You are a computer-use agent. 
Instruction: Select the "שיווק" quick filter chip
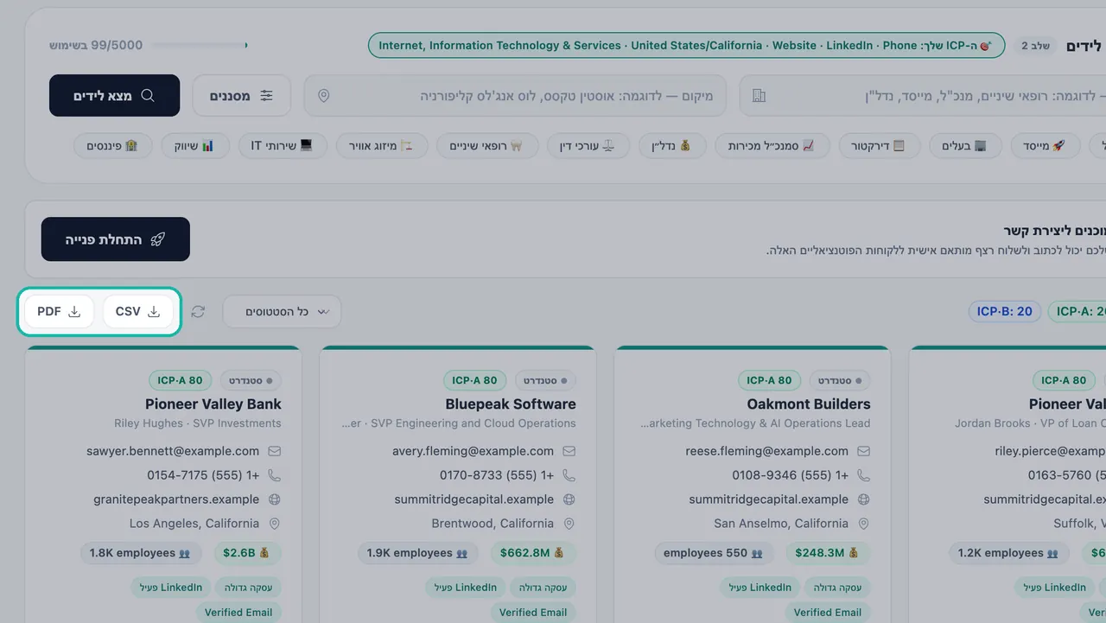pyautogui.click(x=195, y=146)
